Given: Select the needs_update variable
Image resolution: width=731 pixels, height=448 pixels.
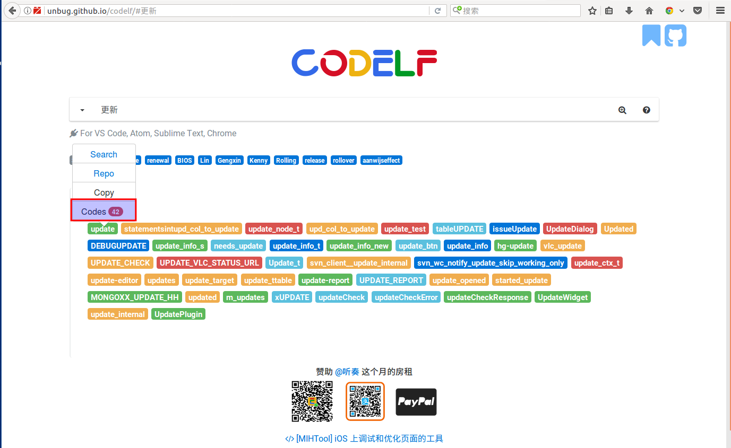Looking at the screenshot, I should coord(238,246).
